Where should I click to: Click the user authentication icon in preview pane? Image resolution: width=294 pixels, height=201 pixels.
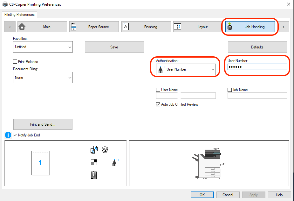(x=115, y=162)
